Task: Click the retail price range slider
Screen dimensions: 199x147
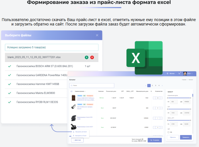Action: coord(179,98)
